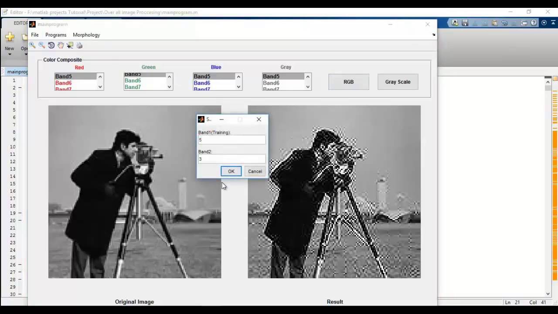The image size is (558, 314).
Task: Expand the New dropdown arrow in Editor
Action: pyautogui.click(x=9, y=54)
